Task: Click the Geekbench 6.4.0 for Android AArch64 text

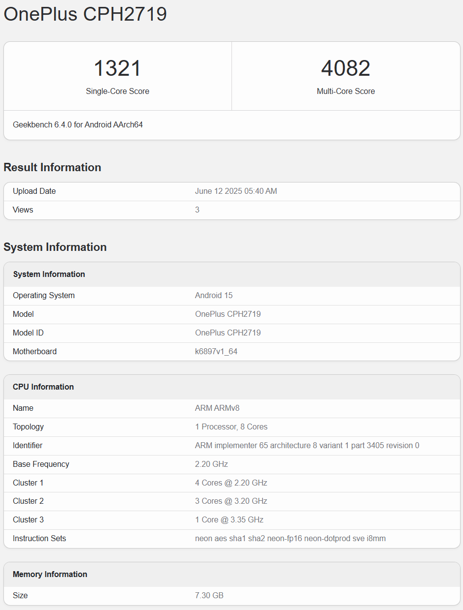Action: 77,124
